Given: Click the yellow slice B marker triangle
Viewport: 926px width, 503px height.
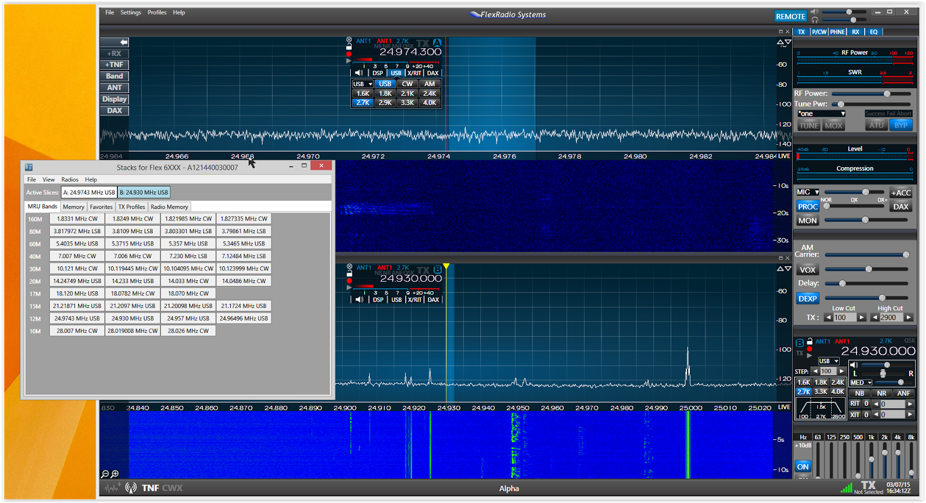Looking at the screenshot, I should coord(446,266).
